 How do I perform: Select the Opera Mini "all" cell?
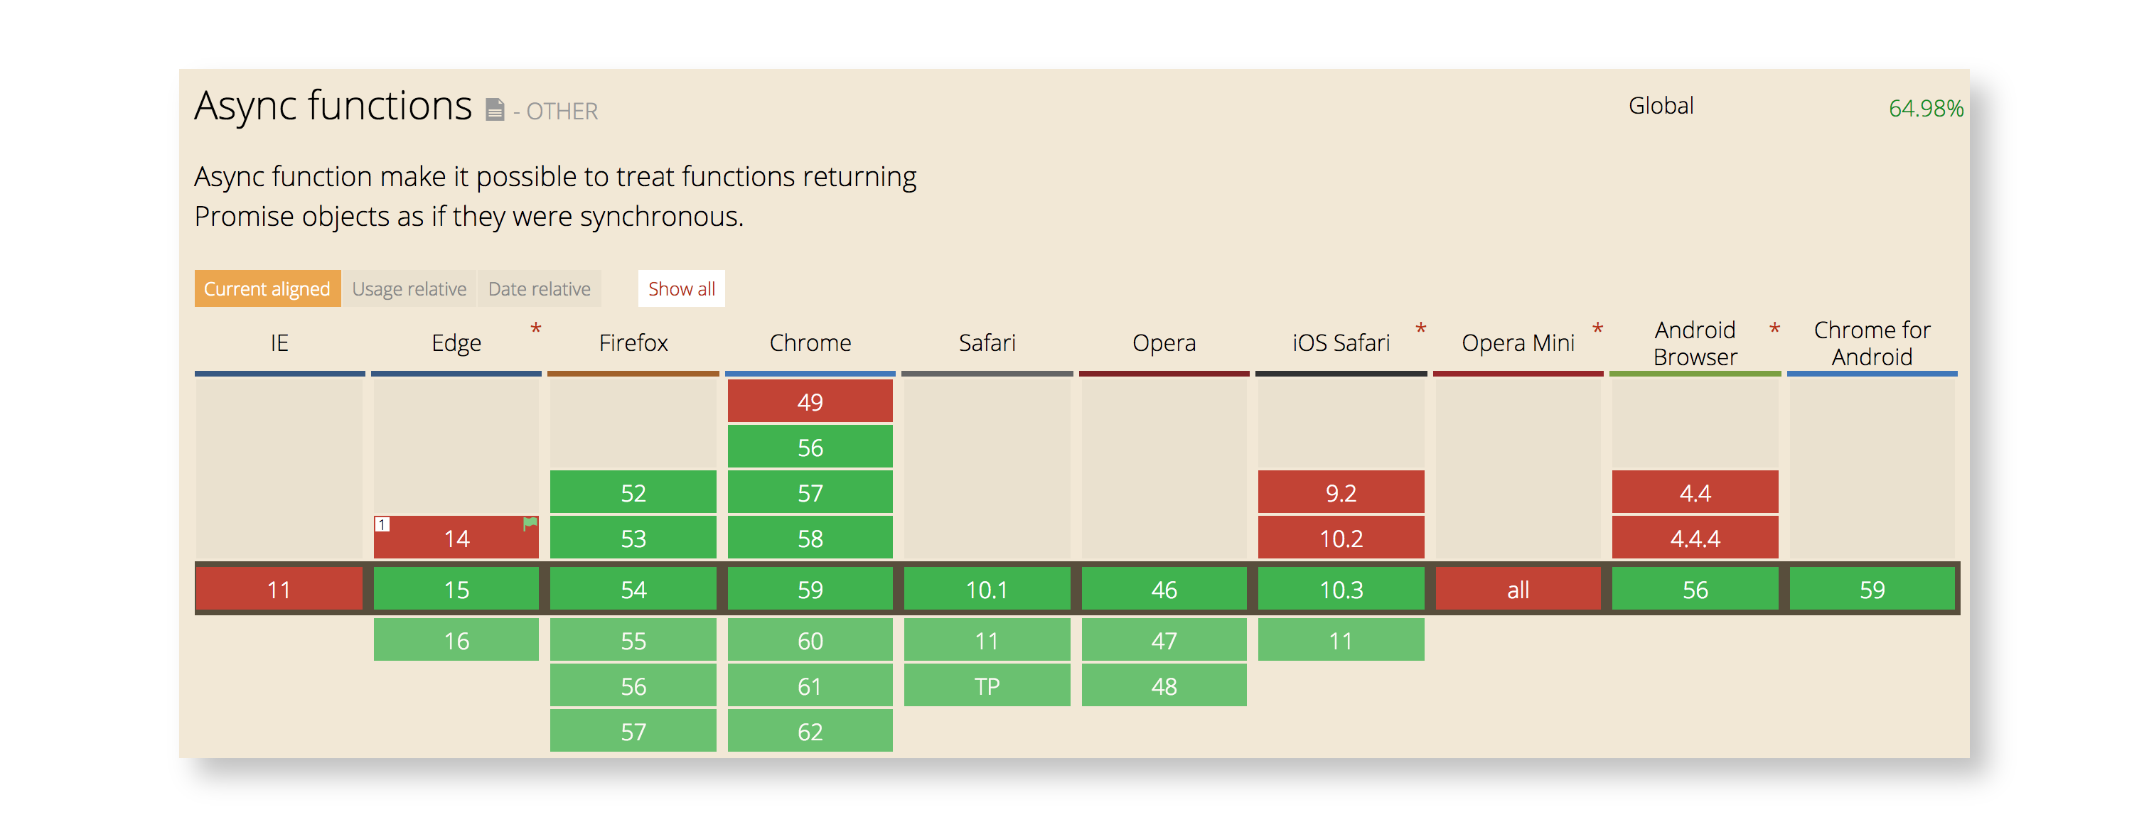(x=1518, y=590)
